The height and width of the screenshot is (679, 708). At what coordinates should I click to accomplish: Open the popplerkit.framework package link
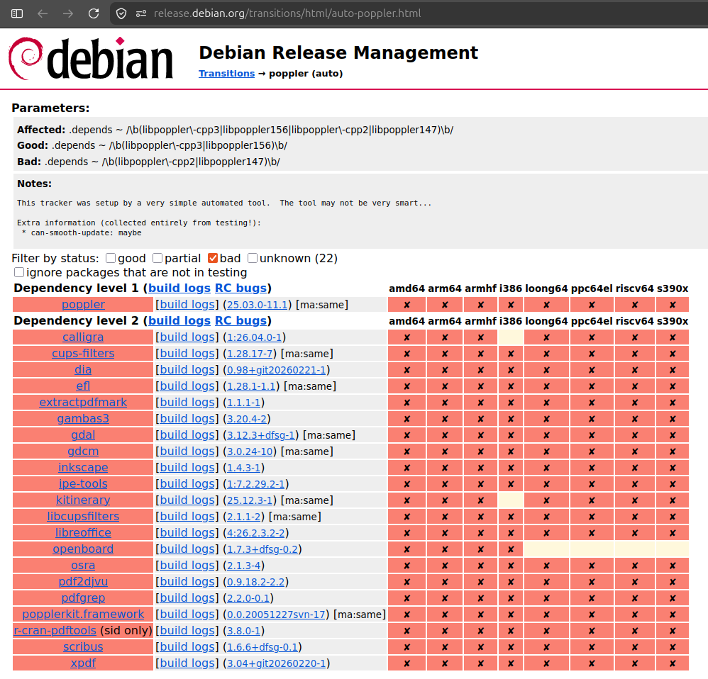point(83,614)
